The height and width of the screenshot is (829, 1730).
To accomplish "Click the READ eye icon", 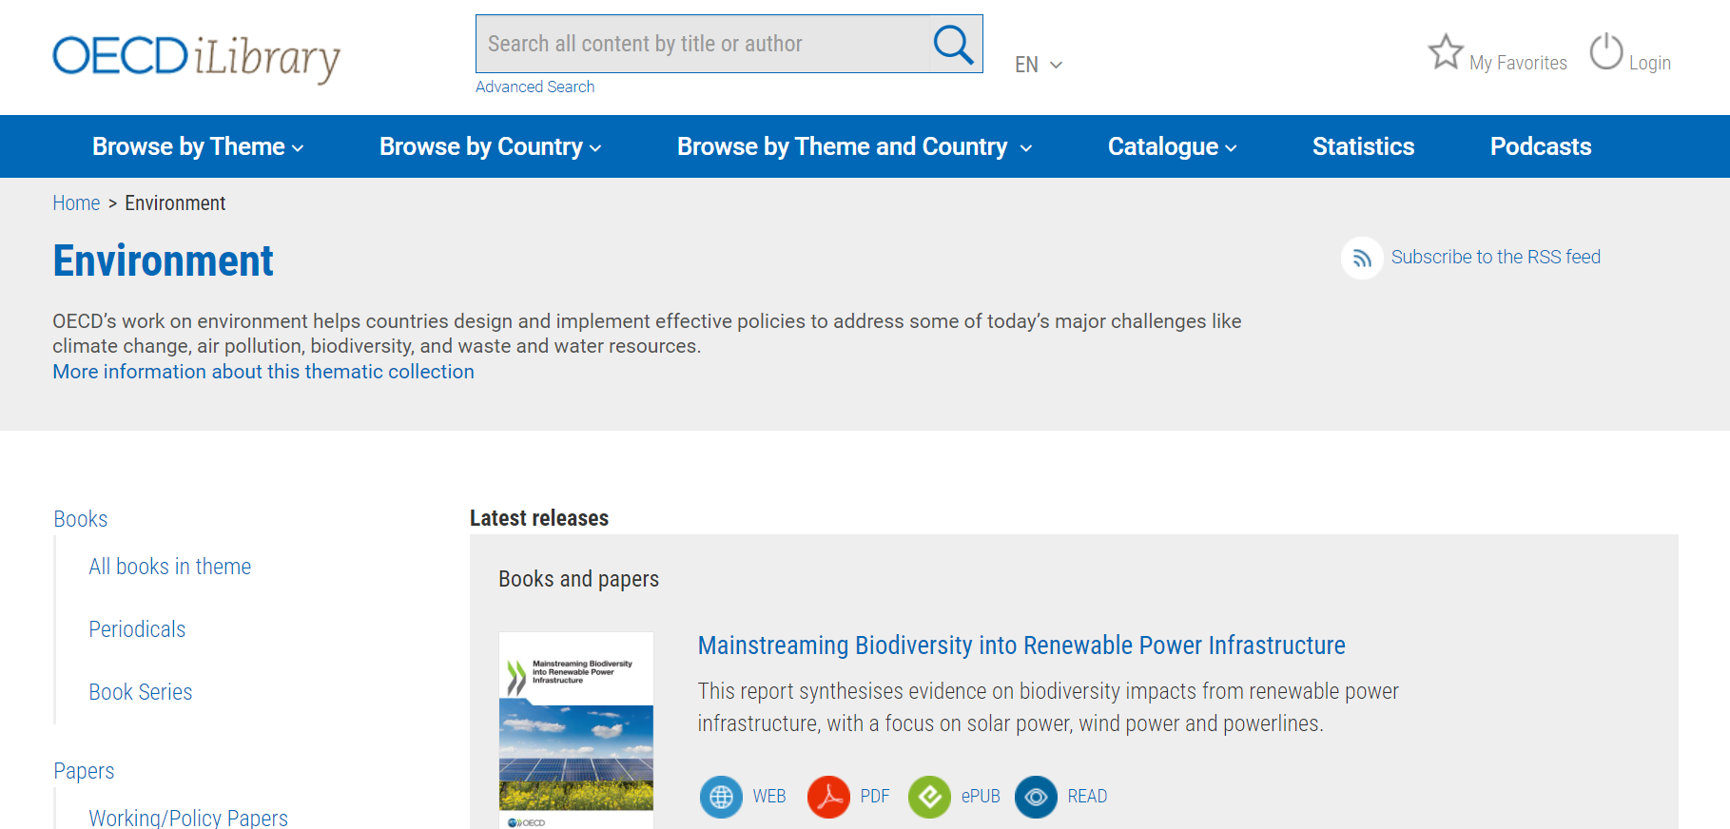I will tap(1036, 797).
